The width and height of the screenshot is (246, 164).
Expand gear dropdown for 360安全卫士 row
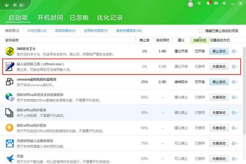click(x=235, y=51)
